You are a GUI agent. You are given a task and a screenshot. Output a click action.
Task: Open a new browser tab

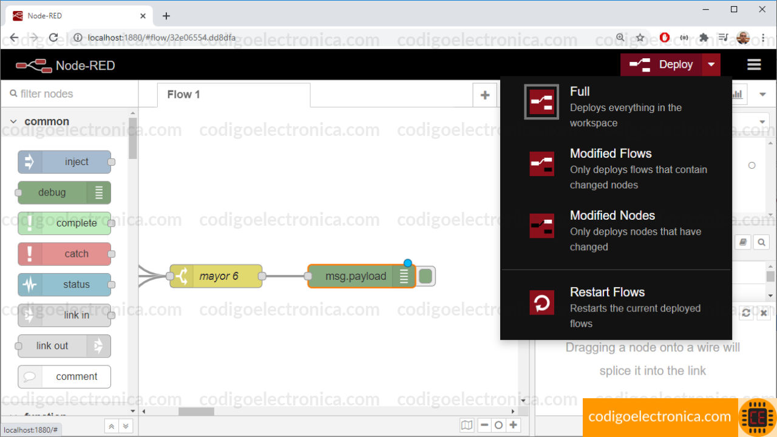point(166,16)
